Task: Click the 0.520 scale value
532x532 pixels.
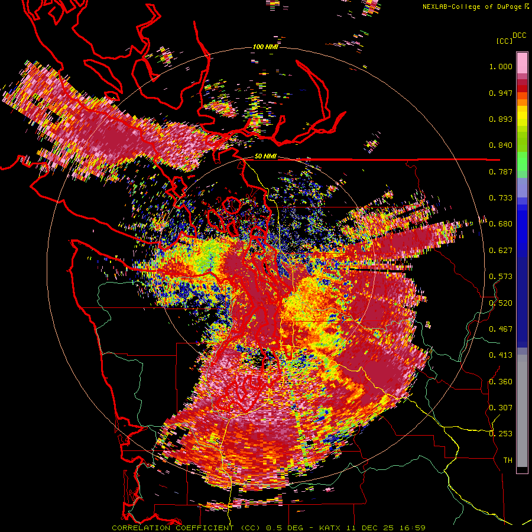Action: [x=501, y=303]
